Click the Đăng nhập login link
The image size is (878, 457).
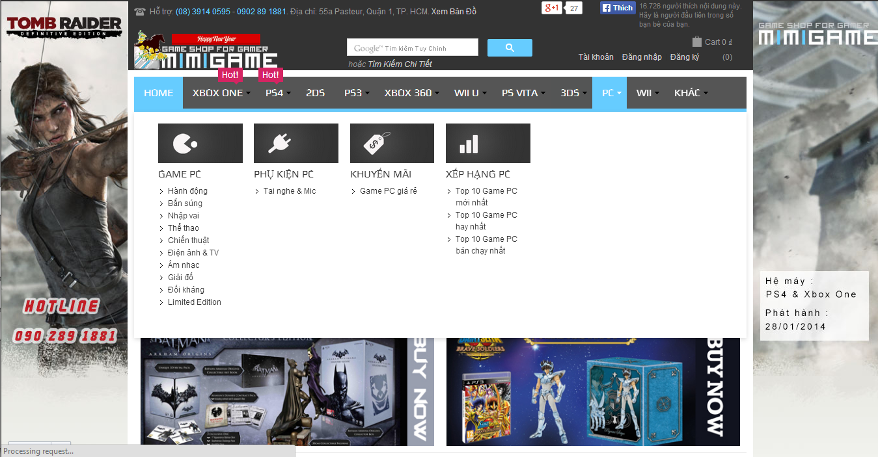point(642,57)
